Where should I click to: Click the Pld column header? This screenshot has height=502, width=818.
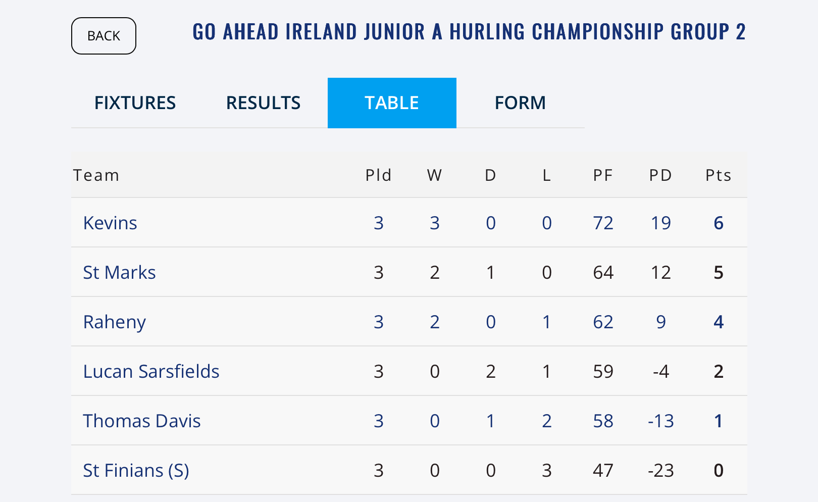coord(379,175)
